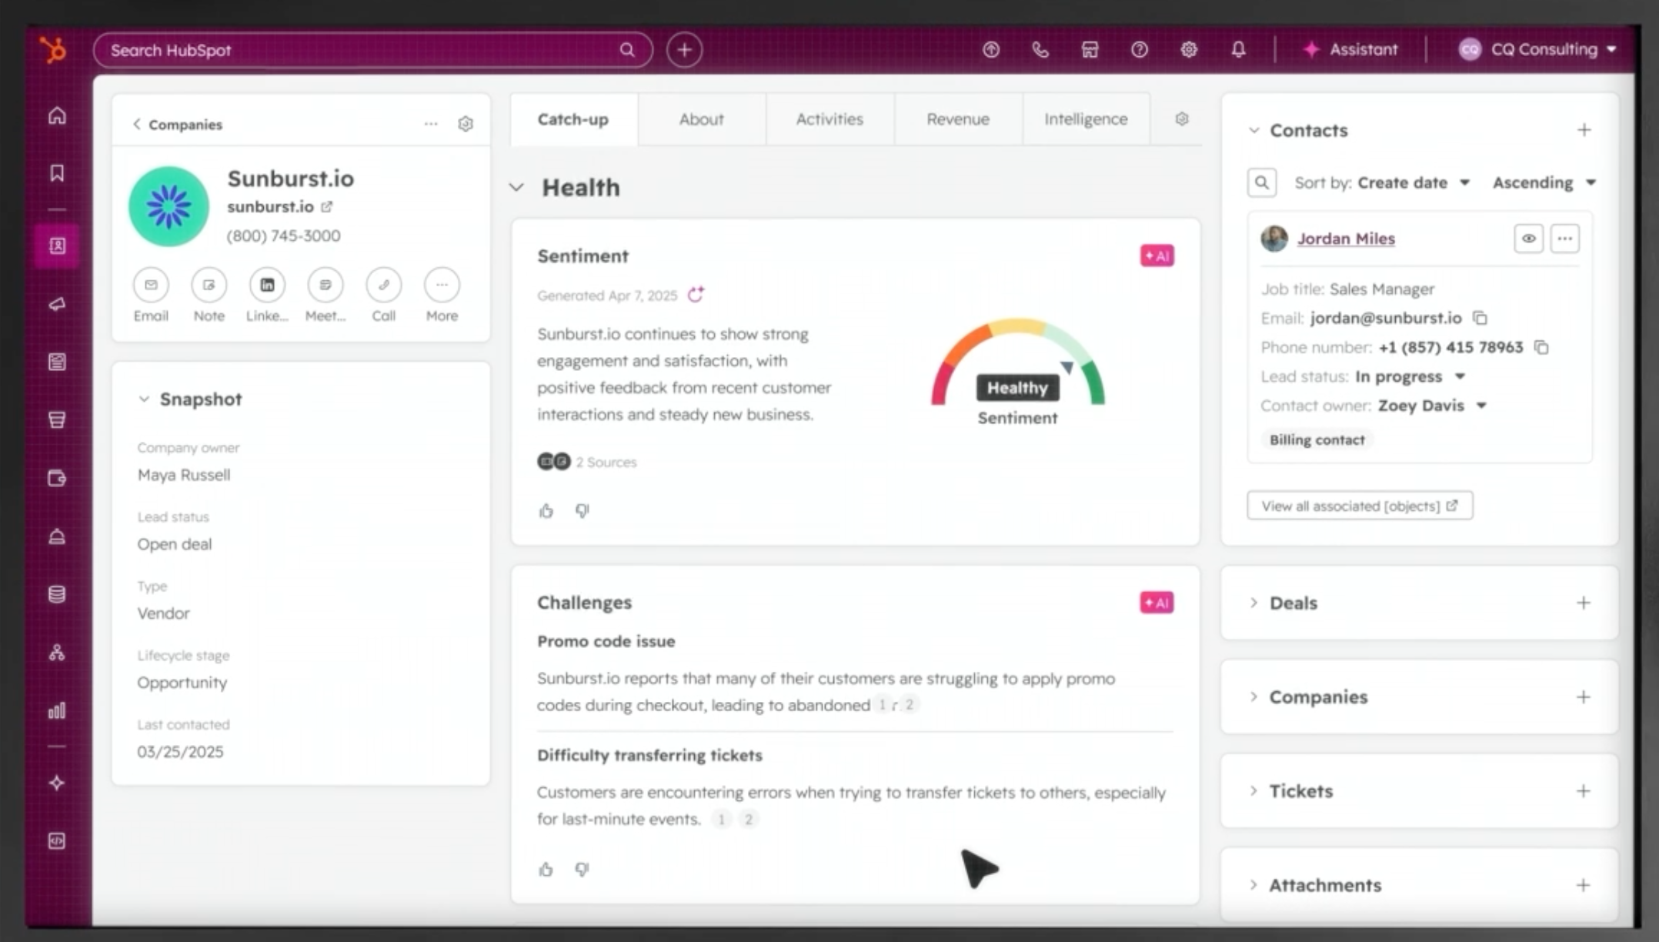
Task: Open the Notifications bell icon
Action: 1238,50
